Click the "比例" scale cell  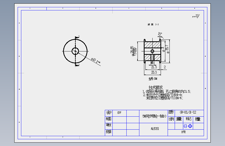pos(171,119)
